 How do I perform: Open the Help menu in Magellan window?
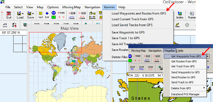coord(180,51)
